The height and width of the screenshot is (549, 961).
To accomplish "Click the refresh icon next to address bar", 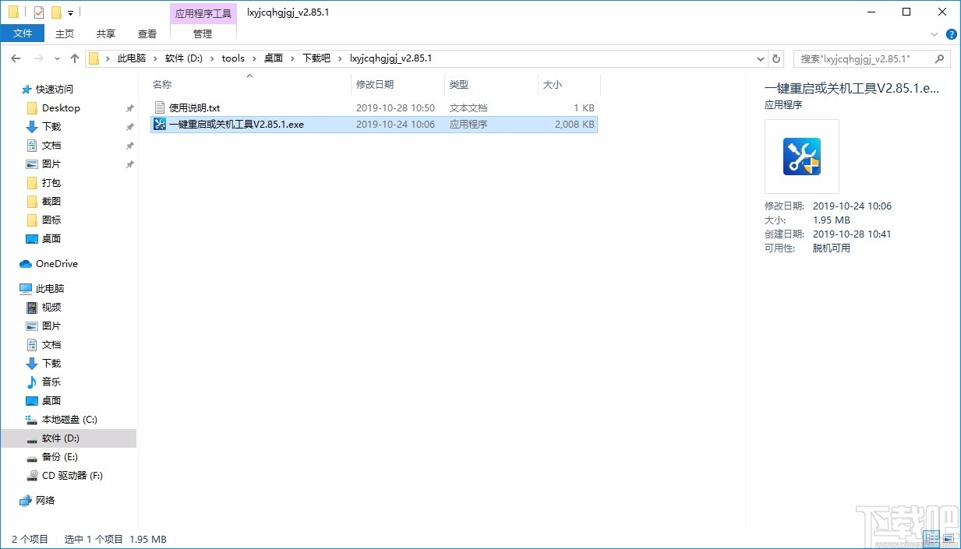I will (776, 58).
